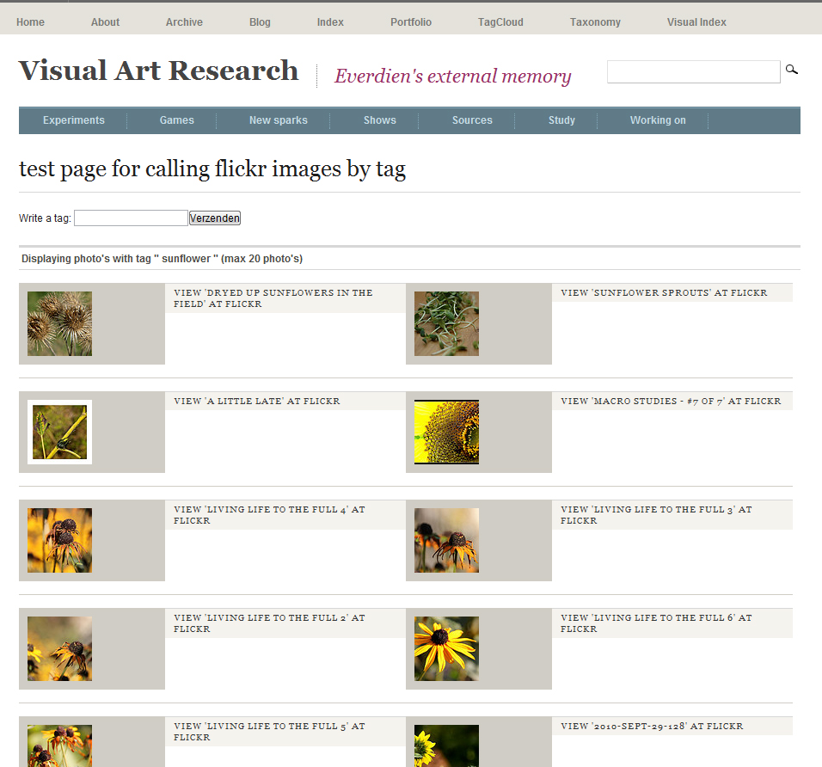Open the macro sunflower thumbnail
Screen dimensions: 822x767
pos(446,432)
